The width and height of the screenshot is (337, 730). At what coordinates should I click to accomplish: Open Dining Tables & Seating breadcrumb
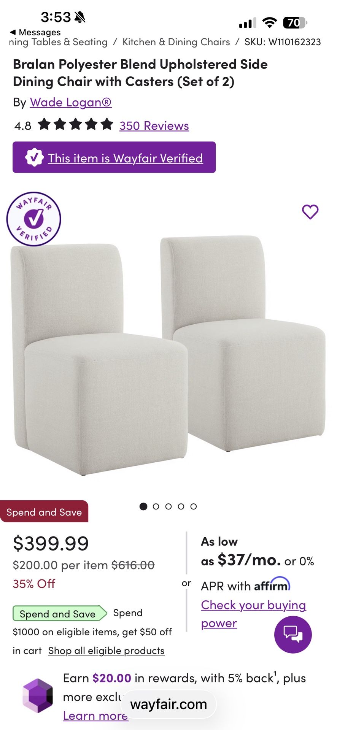click(x=58, y=42)
